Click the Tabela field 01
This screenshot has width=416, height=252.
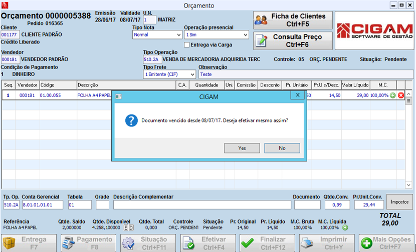point(80,205)
